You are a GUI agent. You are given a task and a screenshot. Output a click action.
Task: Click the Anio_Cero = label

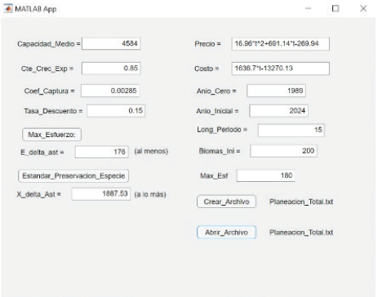coord(216,91)
